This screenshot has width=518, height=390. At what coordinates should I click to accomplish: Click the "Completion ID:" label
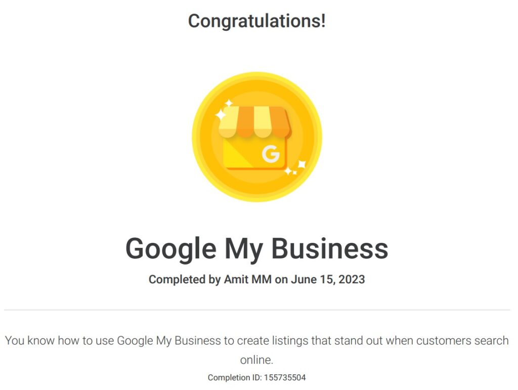coord(234,377)
